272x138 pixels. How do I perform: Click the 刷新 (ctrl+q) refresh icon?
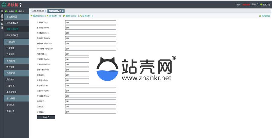[x=64, y=16]
